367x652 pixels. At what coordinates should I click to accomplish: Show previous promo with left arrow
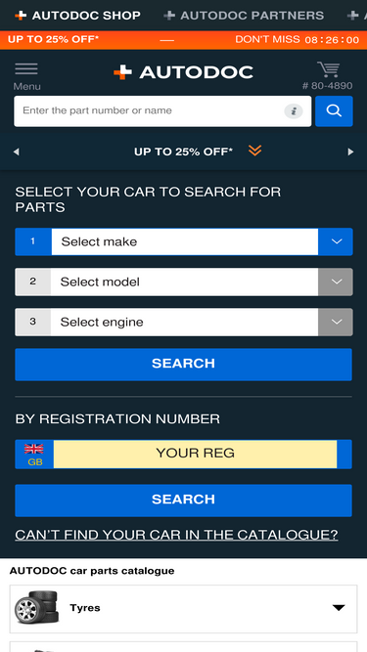coord(17,152)
